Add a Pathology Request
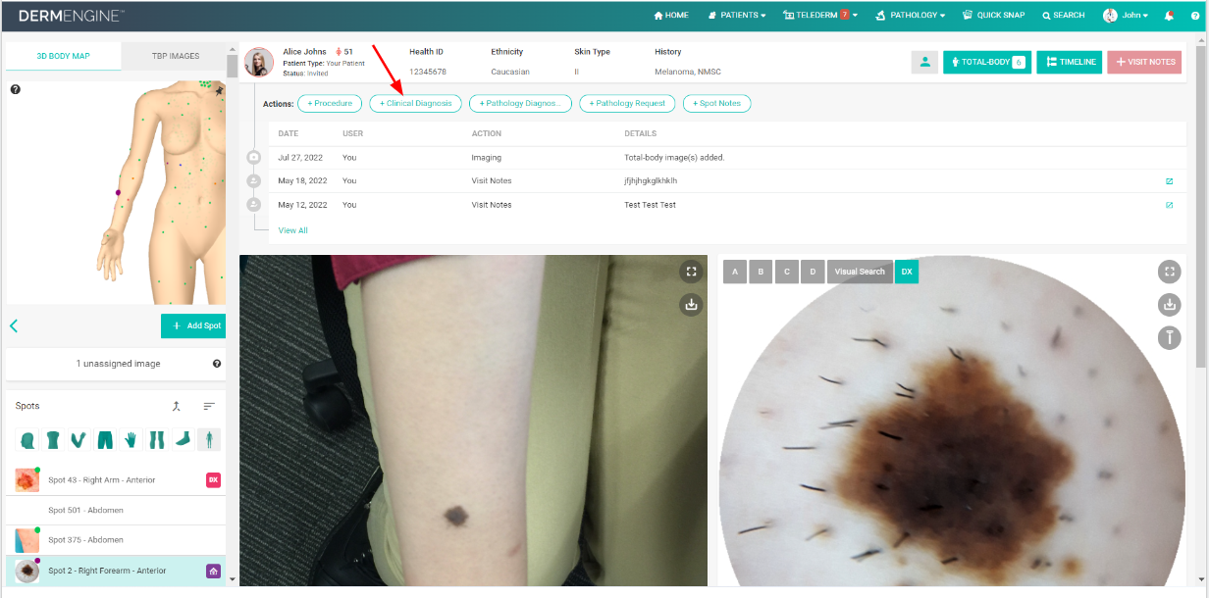 (x=627, y=103)
